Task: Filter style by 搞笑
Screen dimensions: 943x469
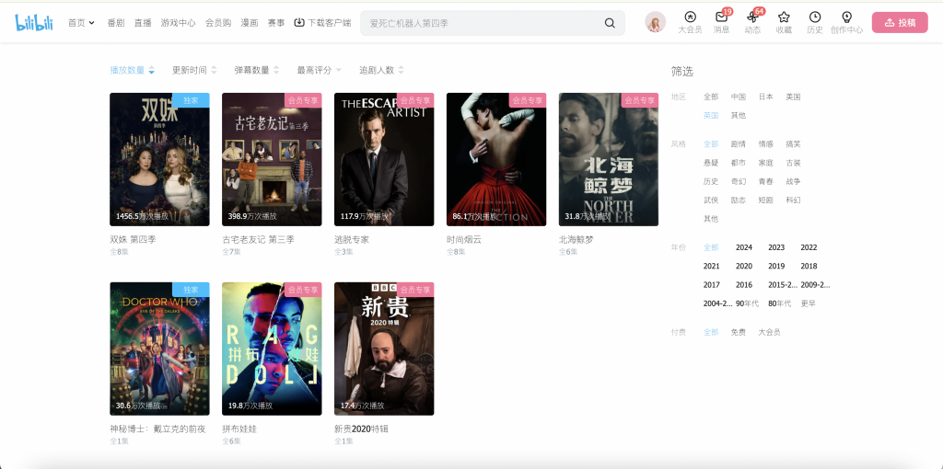Action: [x=793, y=144]
